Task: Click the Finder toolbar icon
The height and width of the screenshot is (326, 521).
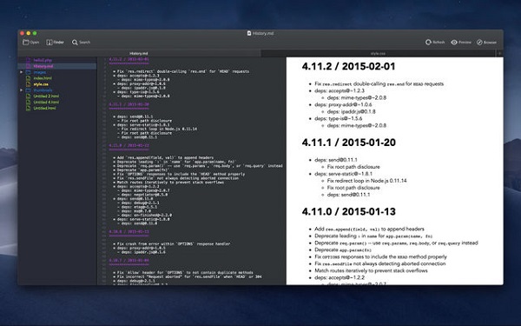Action: pyautogui.click(x=49, y=43)
